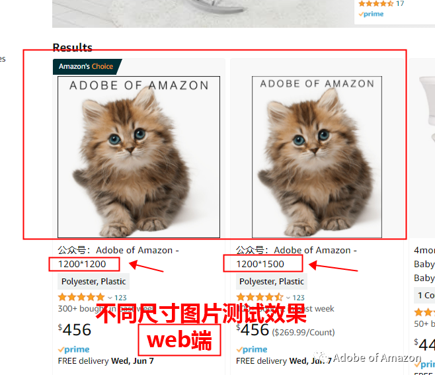The image size is (435, 375).
Task: Expand rating dropdown arrow on second product
Action: tap(288, 298)
